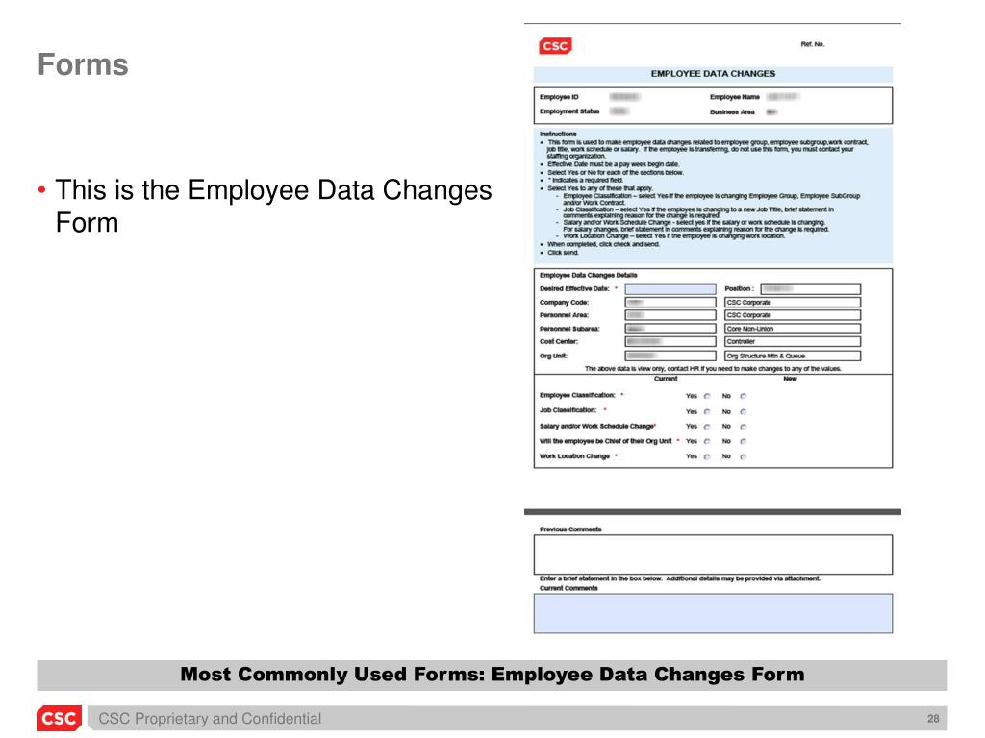The image size is (985, 738).
Task: Click the slide page number 28
Action: coord(933,719)
